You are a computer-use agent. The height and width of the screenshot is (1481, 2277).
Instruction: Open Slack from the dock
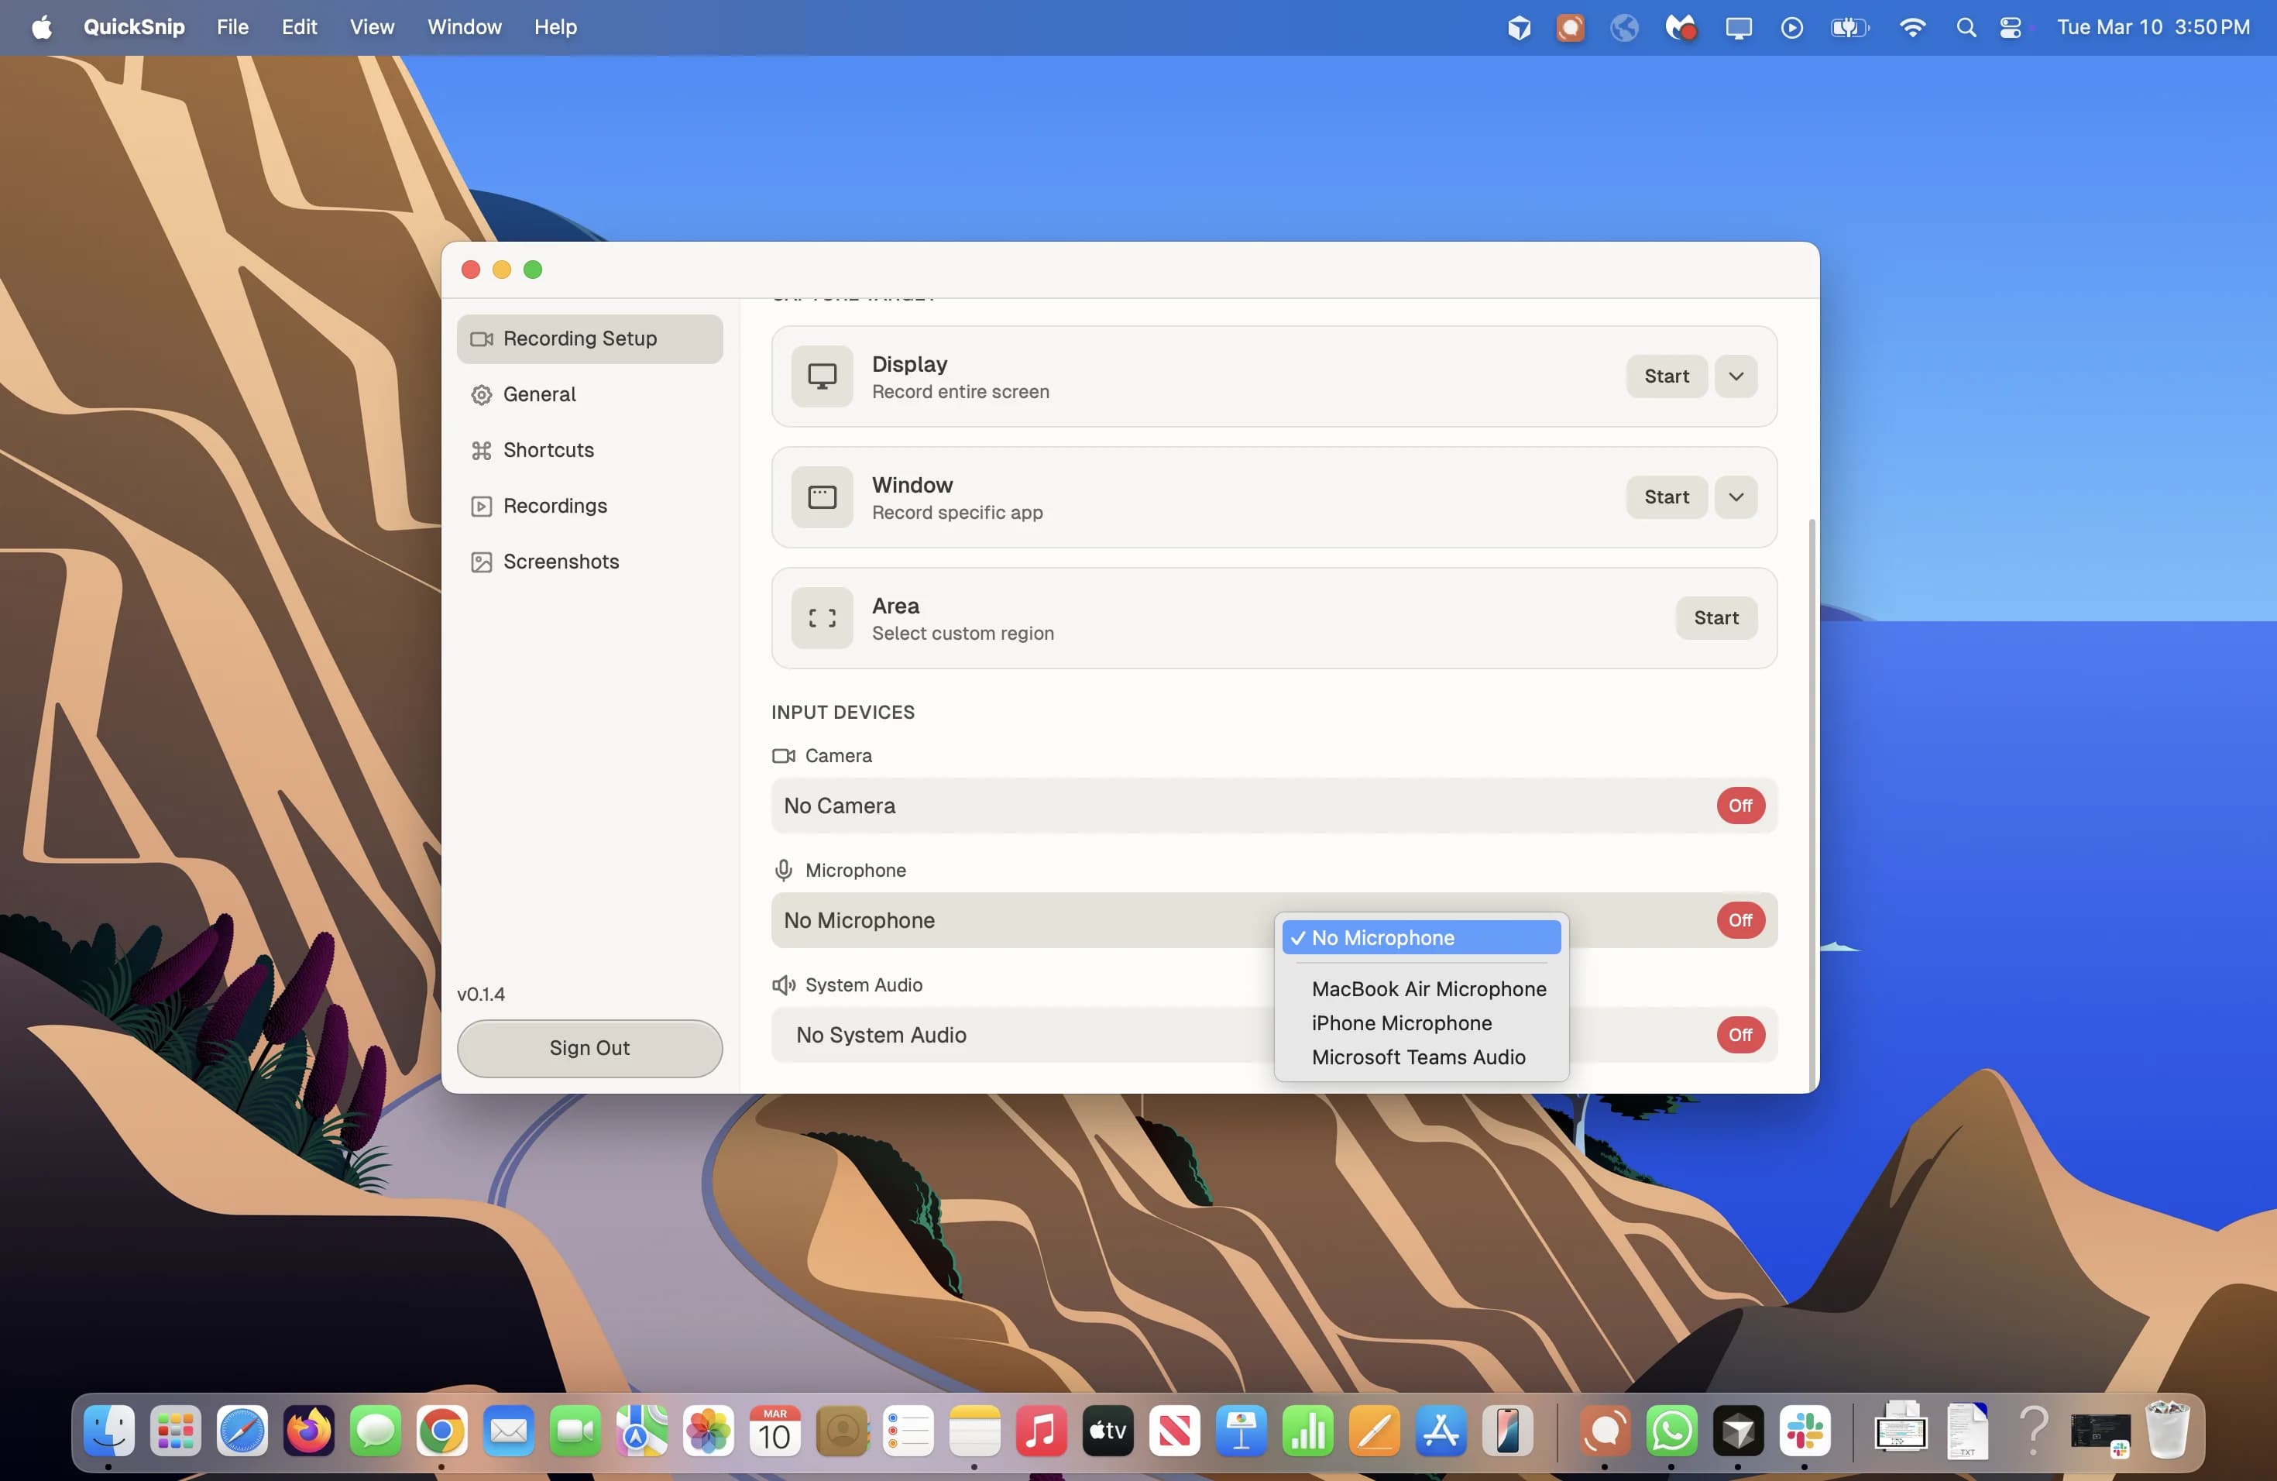[1805, 1431]
